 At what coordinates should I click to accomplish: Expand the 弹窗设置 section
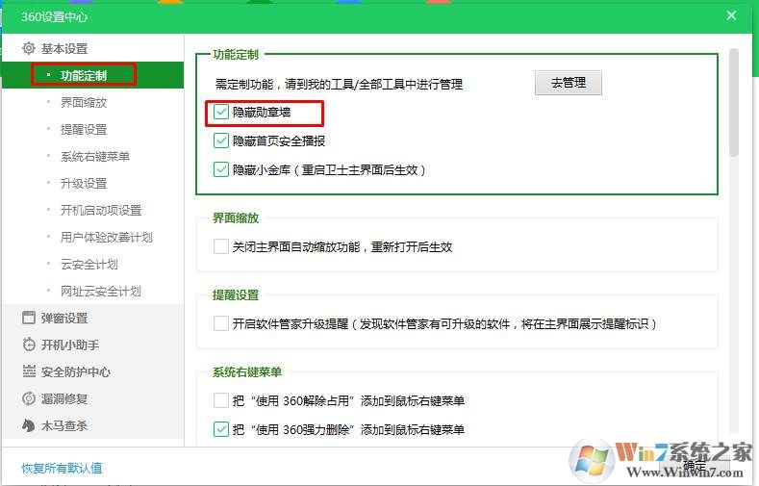point(64,318)
